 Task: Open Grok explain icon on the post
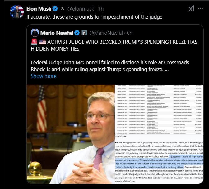pyautogui.click(x=191, y=8)
